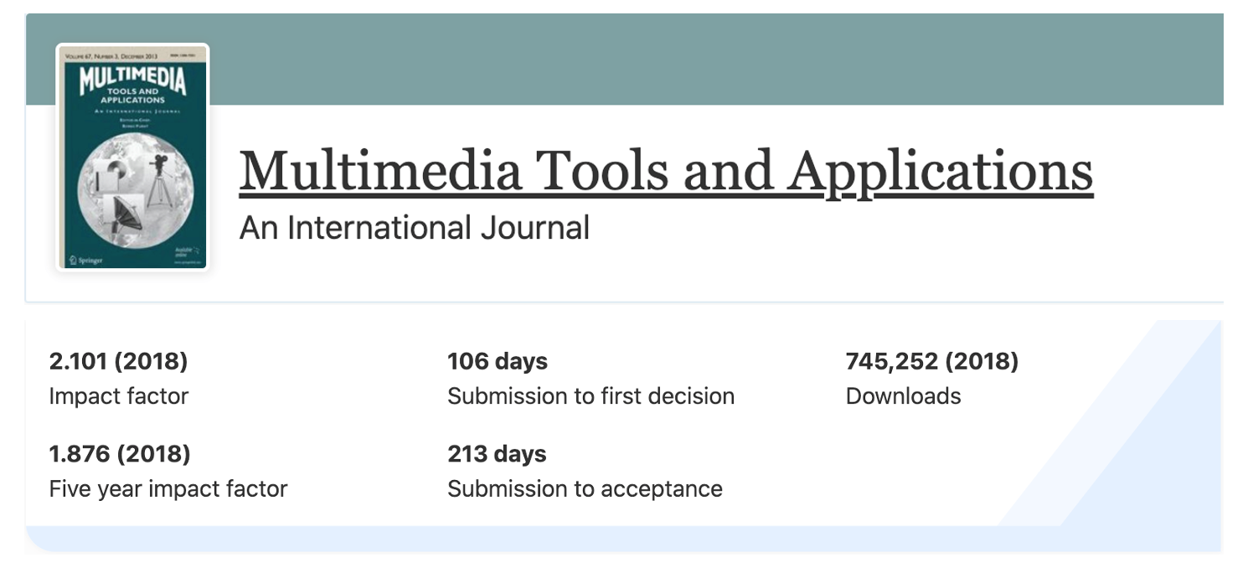Screen dimensions: 1253x573
Task: Click the teal header banner
Action: (712, 59)
